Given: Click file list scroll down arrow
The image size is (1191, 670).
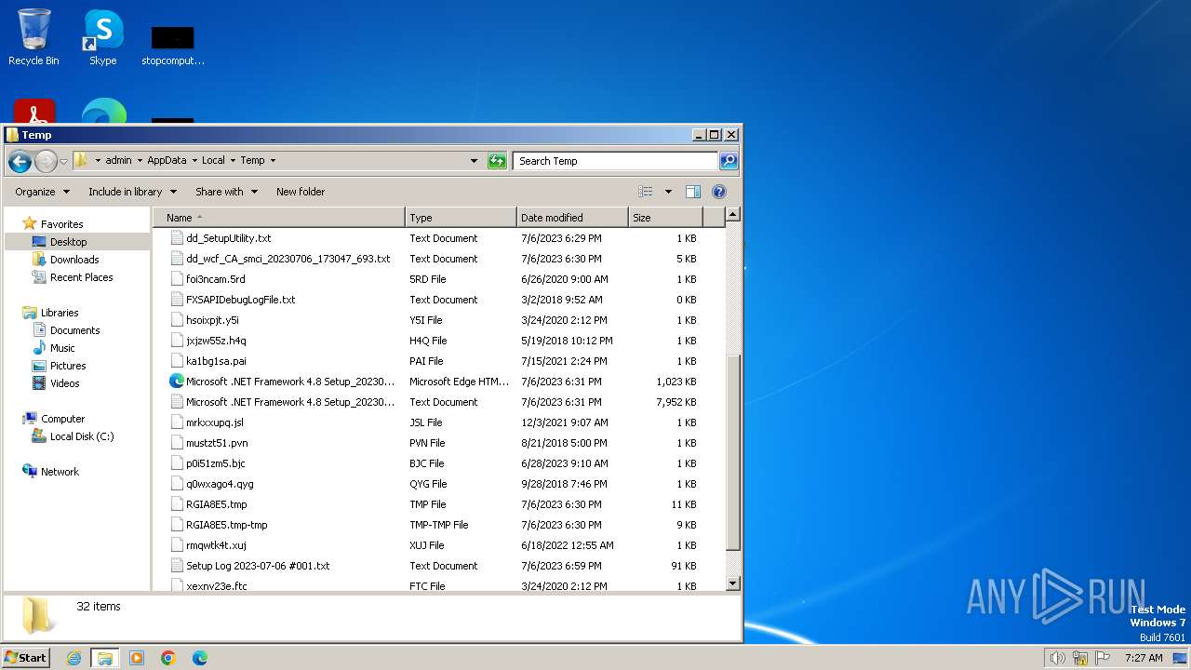Looking at the screenshot, I should pyautogui.click(x=732, y=583).
